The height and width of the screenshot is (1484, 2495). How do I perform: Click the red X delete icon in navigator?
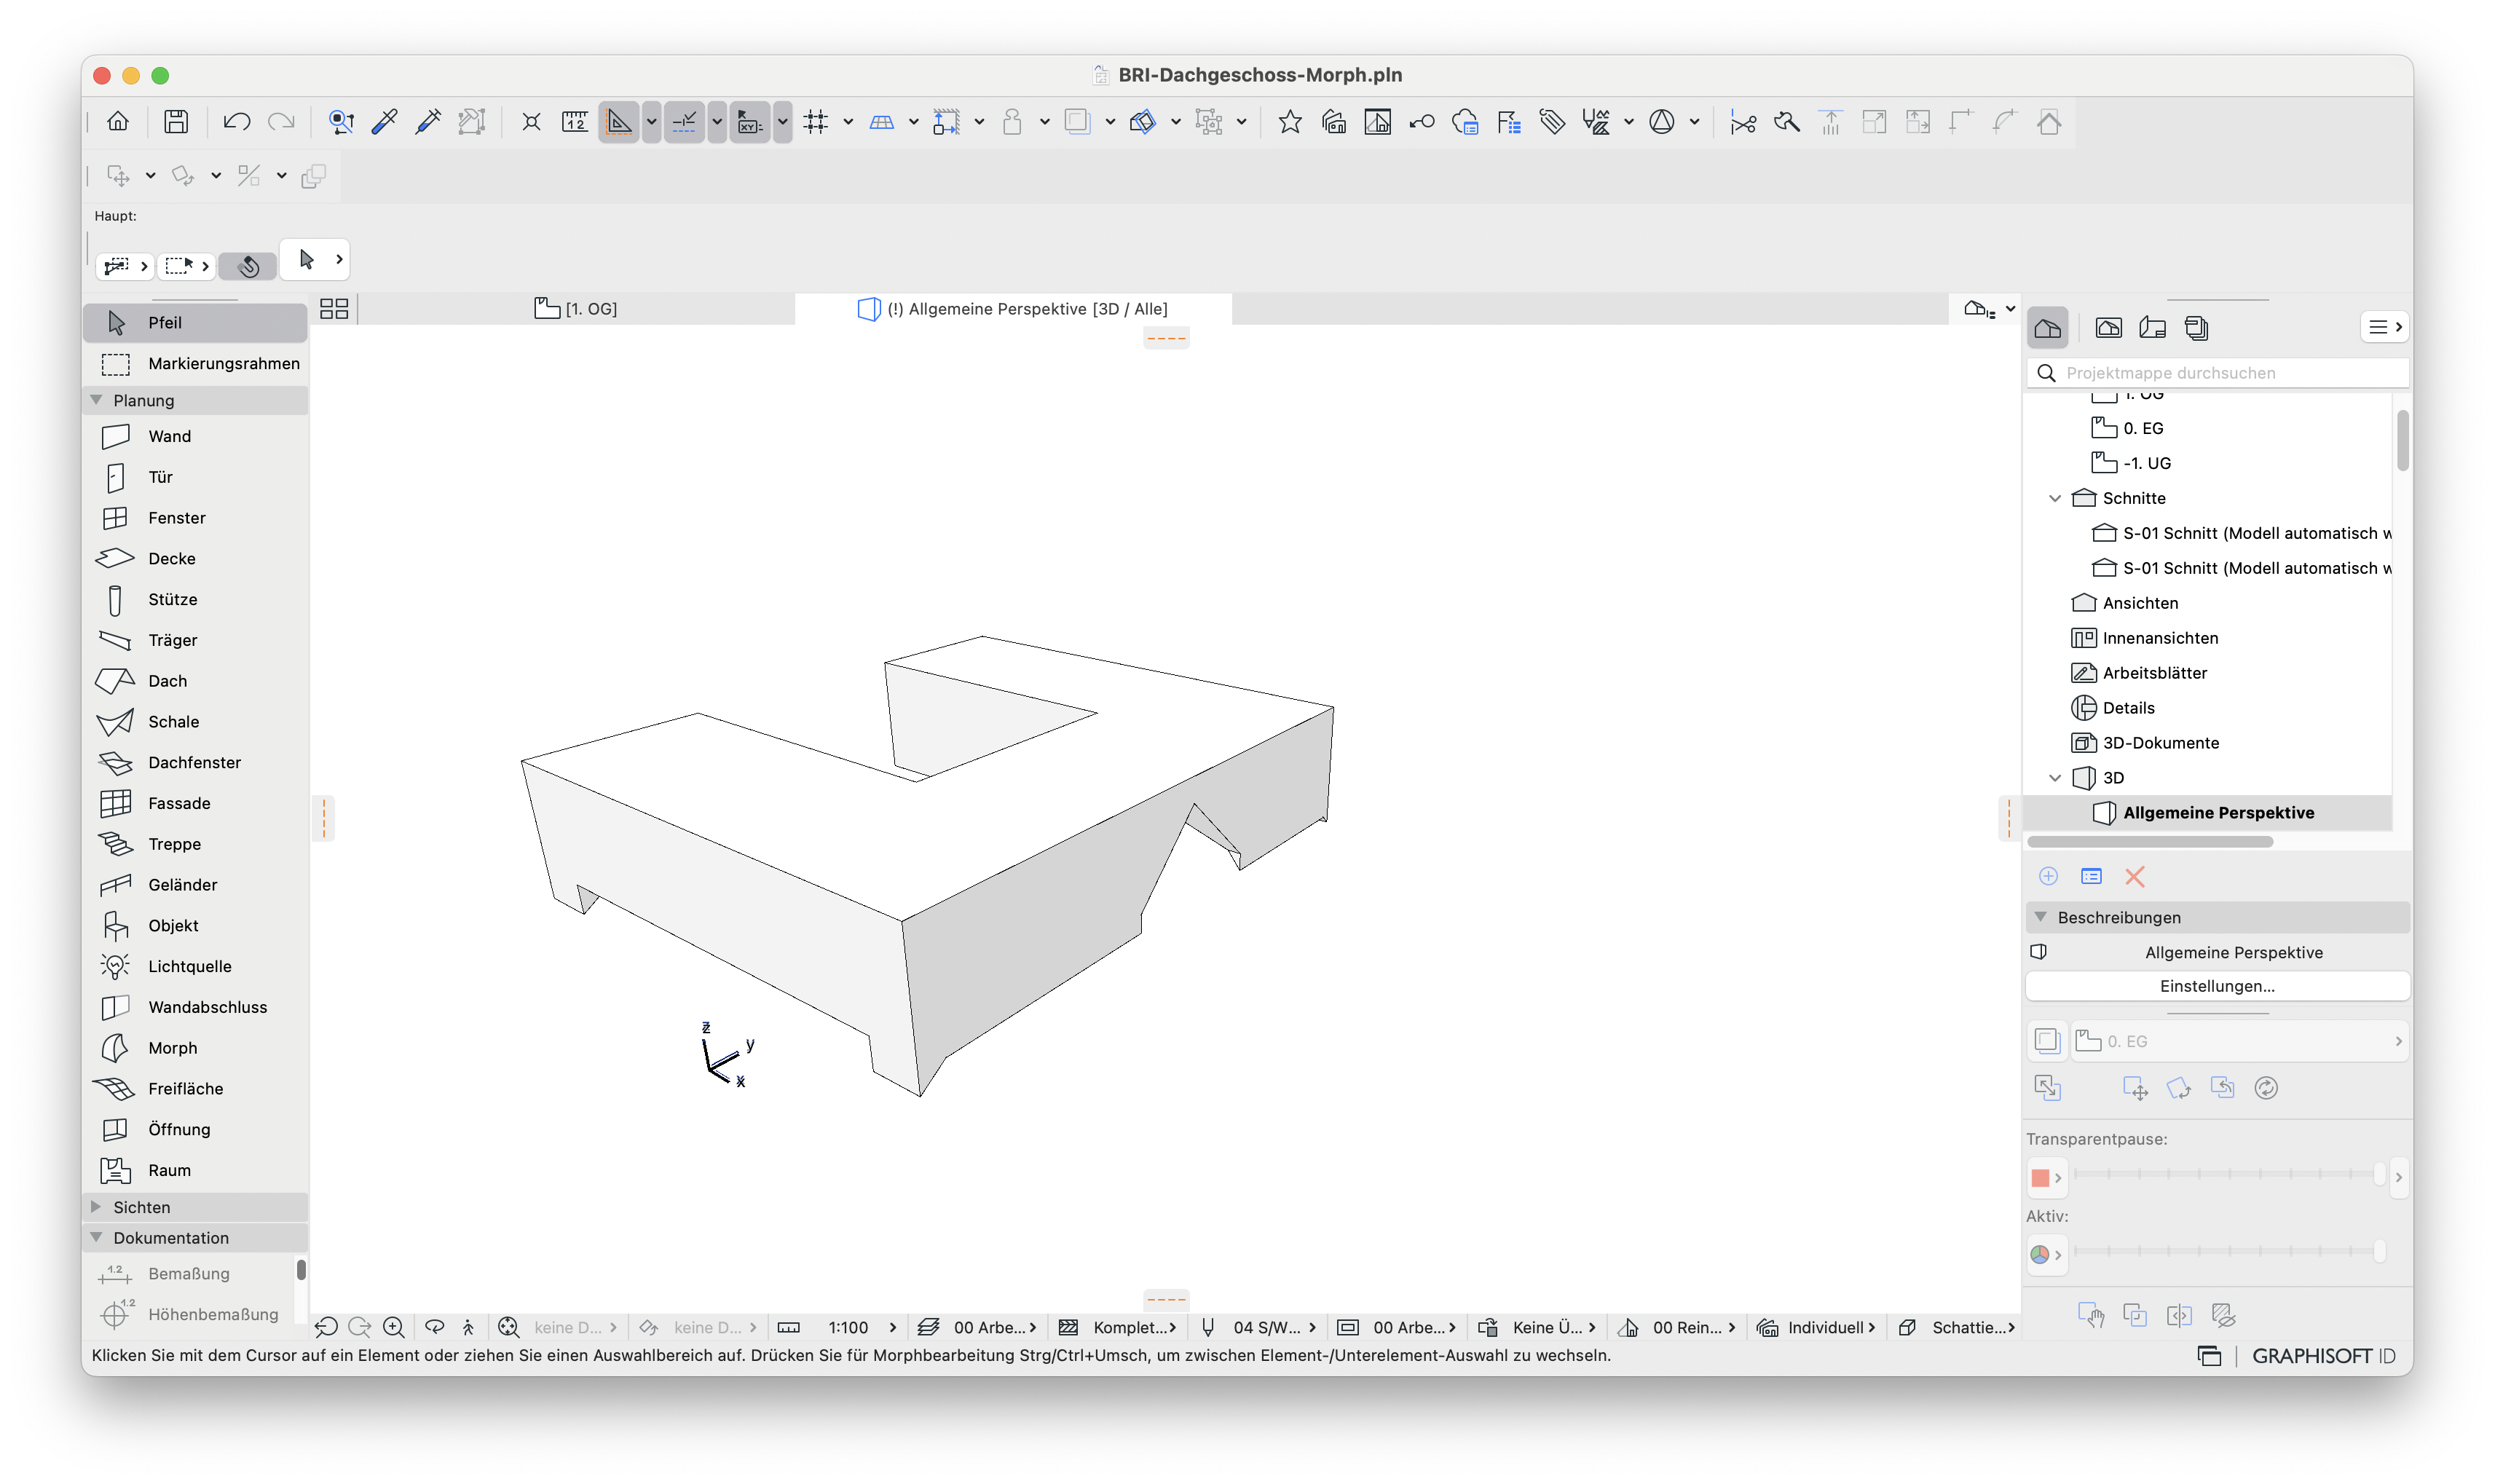click(2135, 877)
